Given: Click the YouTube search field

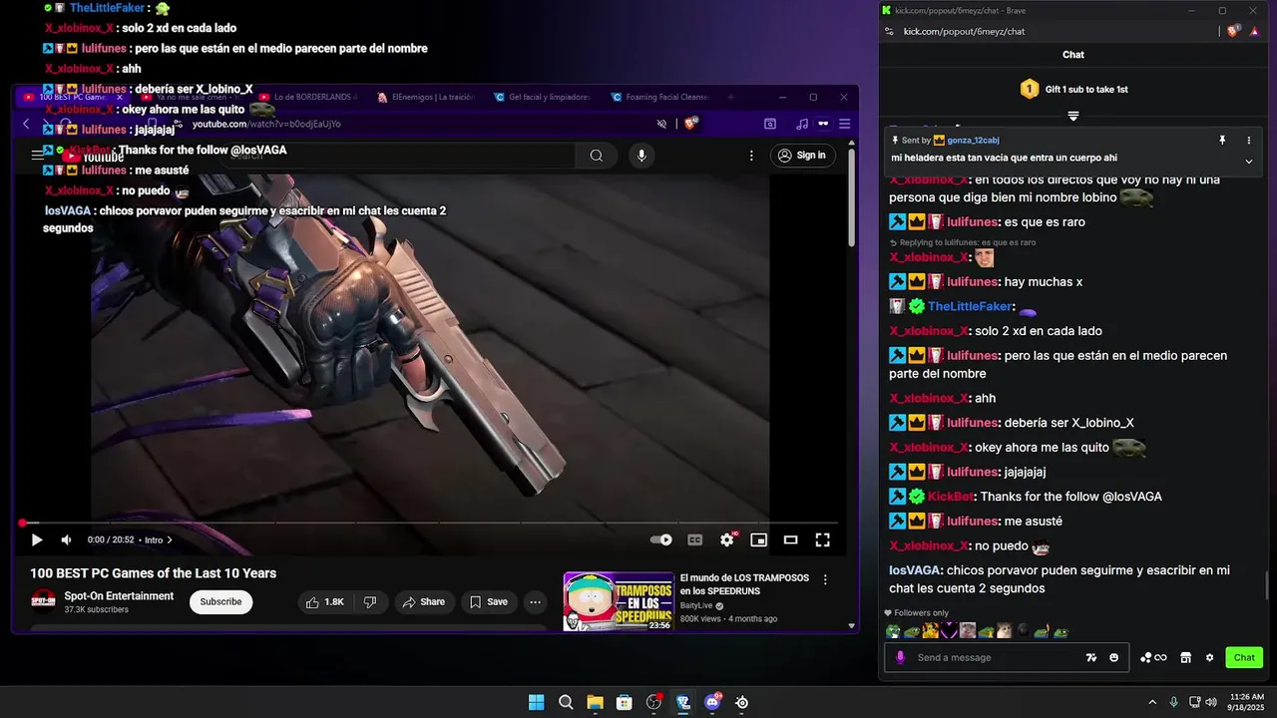Looking at the screenshot, I should [x=399, y=156].
